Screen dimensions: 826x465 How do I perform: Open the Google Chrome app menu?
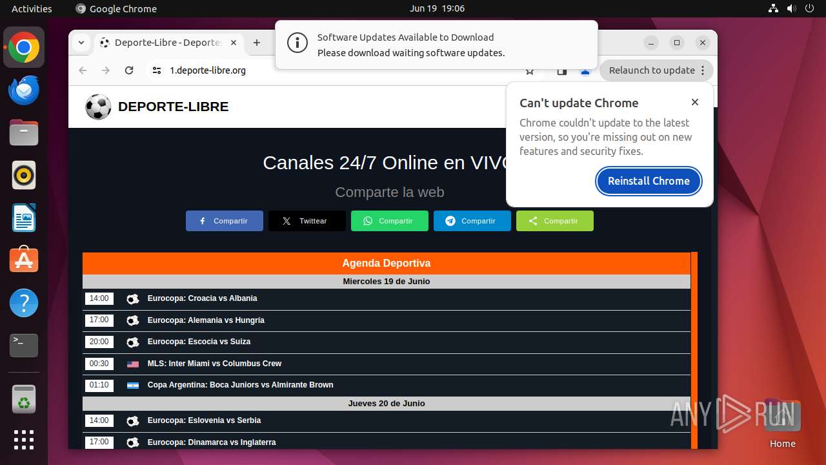click(x=116, y=8)
